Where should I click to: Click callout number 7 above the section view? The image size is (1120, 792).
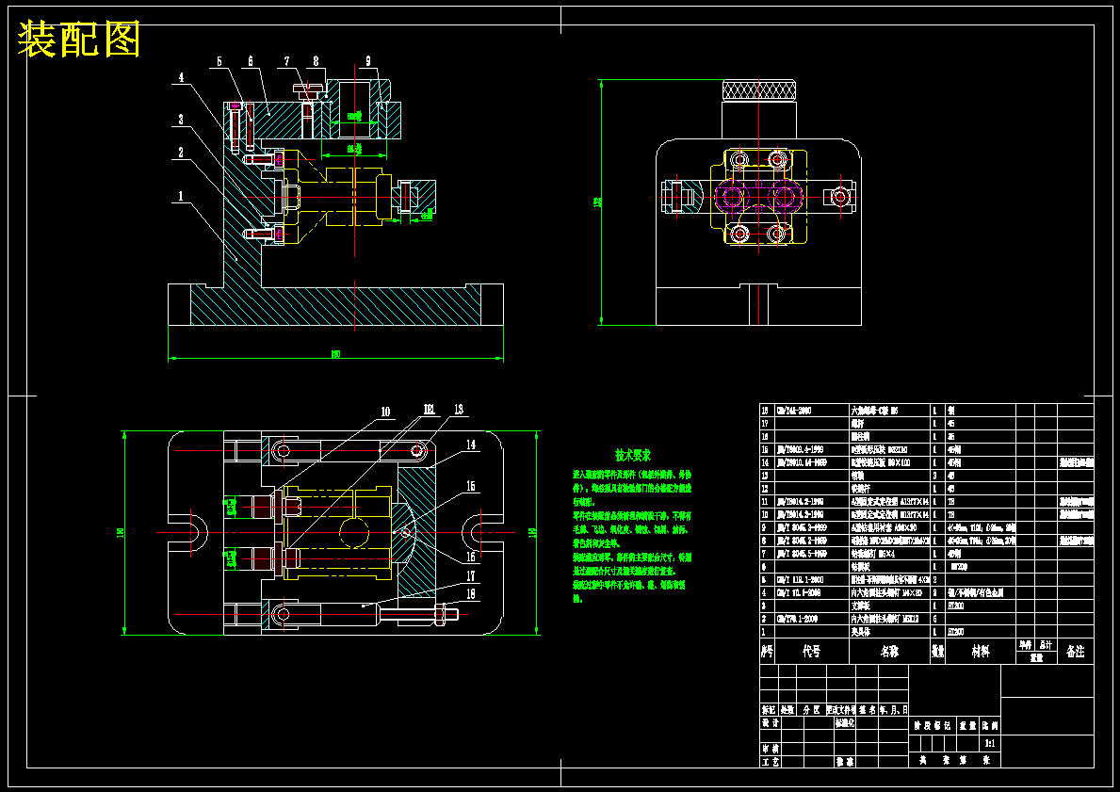pyautogui.click(x=287, y=61)
